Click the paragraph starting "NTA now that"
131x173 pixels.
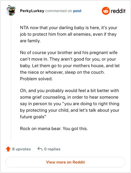[x=68, y=34]
